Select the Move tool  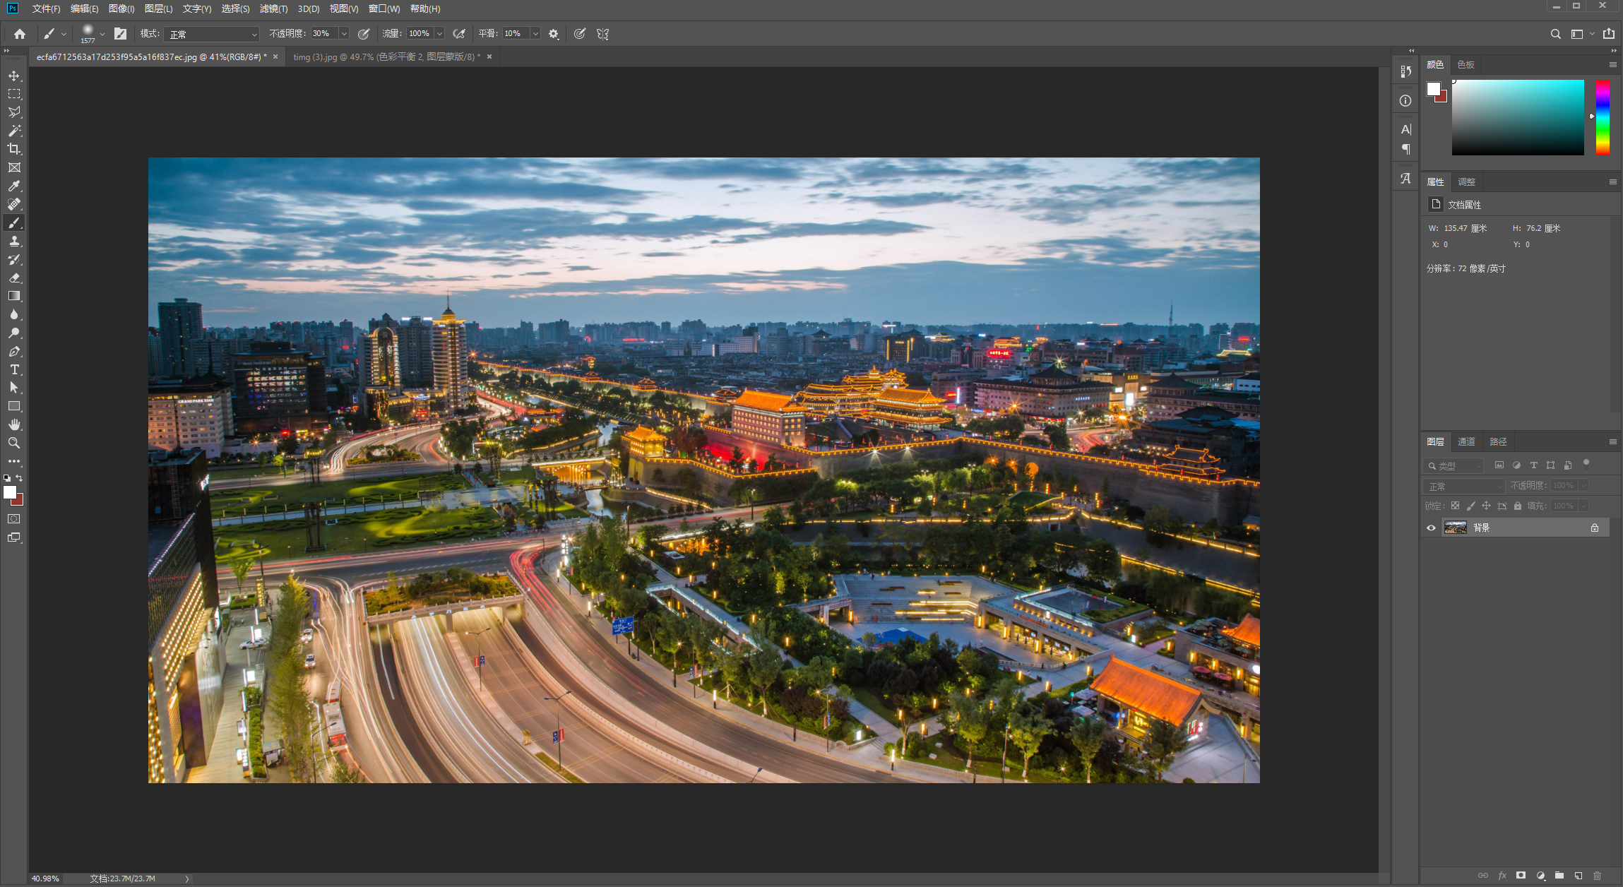pyautogui.click(x=14, y=76)
